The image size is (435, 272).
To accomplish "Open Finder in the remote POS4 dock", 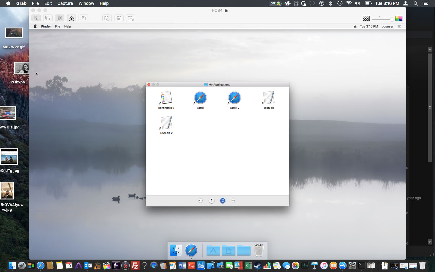I will tap(176, 250).
